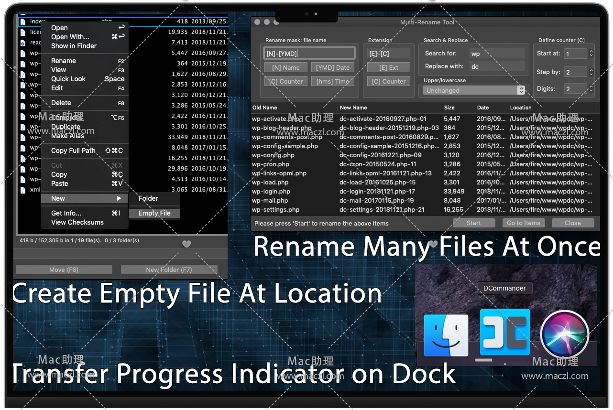
Task: Open the Upper/lowercase Unchanged dropdown
Action: (x=474, y=90)
